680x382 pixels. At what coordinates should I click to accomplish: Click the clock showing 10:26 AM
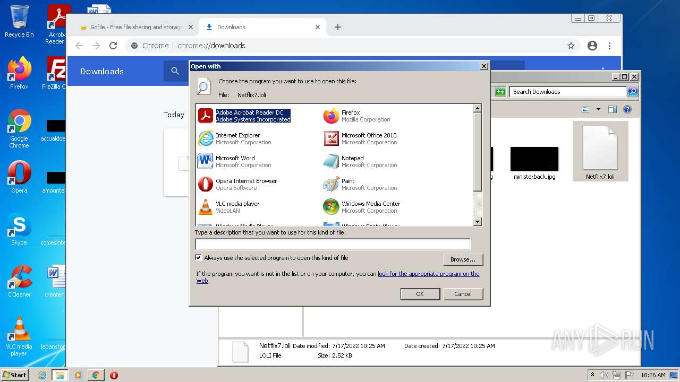[653, 375]
